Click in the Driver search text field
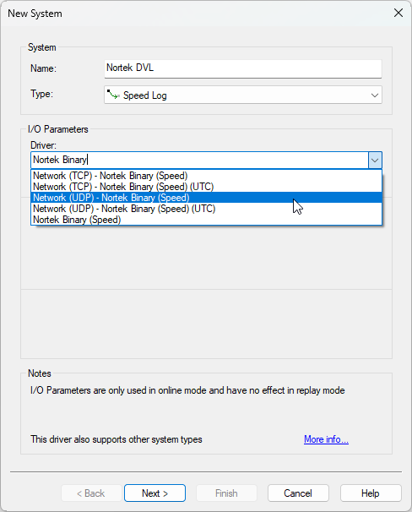The height and width of the screenshot is (512, 412). point(200,160)
